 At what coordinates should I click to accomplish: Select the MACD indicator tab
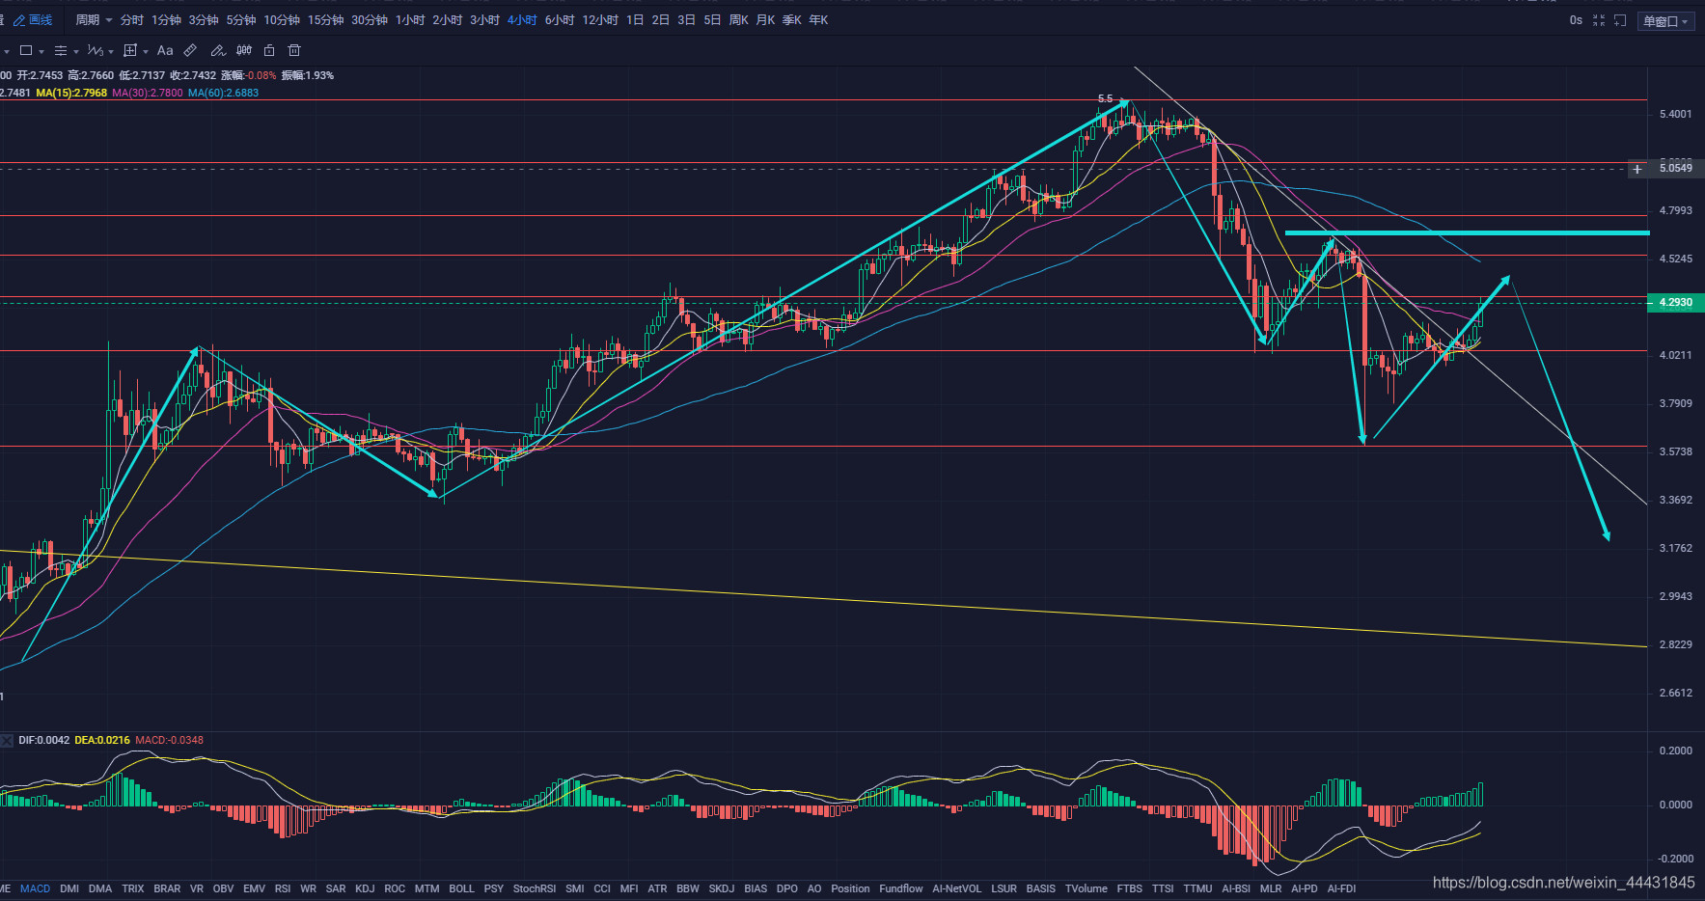(35, 888)
